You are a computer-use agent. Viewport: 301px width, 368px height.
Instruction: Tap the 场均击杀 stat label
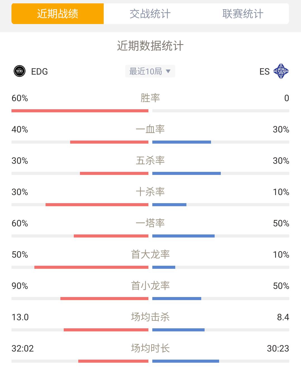click(x=150, y=317)
